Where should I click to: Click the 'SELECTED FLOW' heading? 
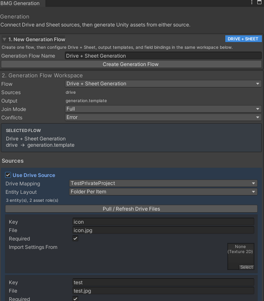point(23,131)
